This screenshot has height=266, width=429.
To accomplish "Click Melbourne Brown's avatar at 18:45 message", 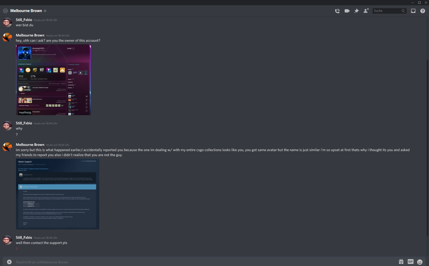I will 7,147.
